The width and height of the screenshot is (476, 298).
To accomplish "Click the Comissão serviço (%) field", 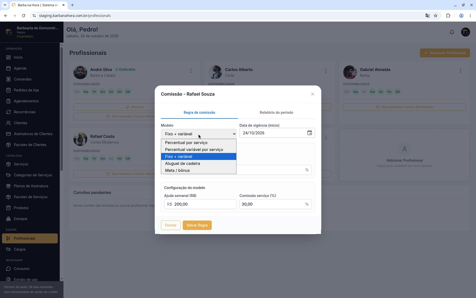I will tap(275, 204).
